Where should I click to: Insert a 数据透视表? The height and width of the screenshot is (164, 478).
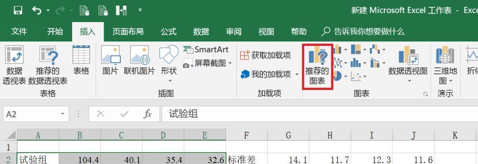pyautogui.click(x=14, y=65)
